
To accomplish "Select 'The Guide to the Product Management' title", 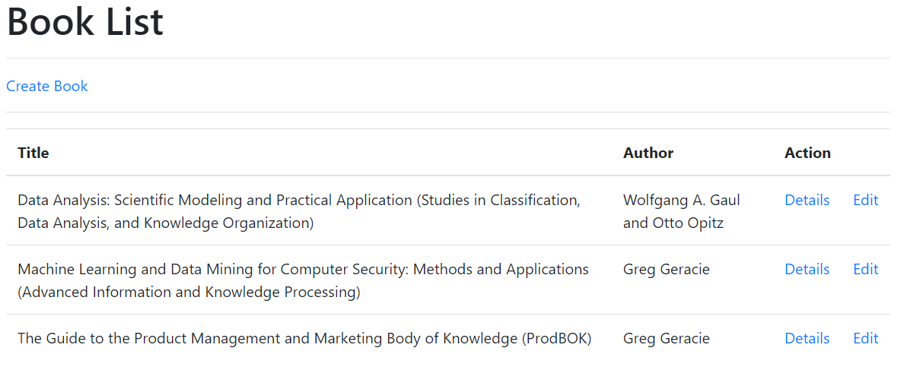I will click(304, 338).
